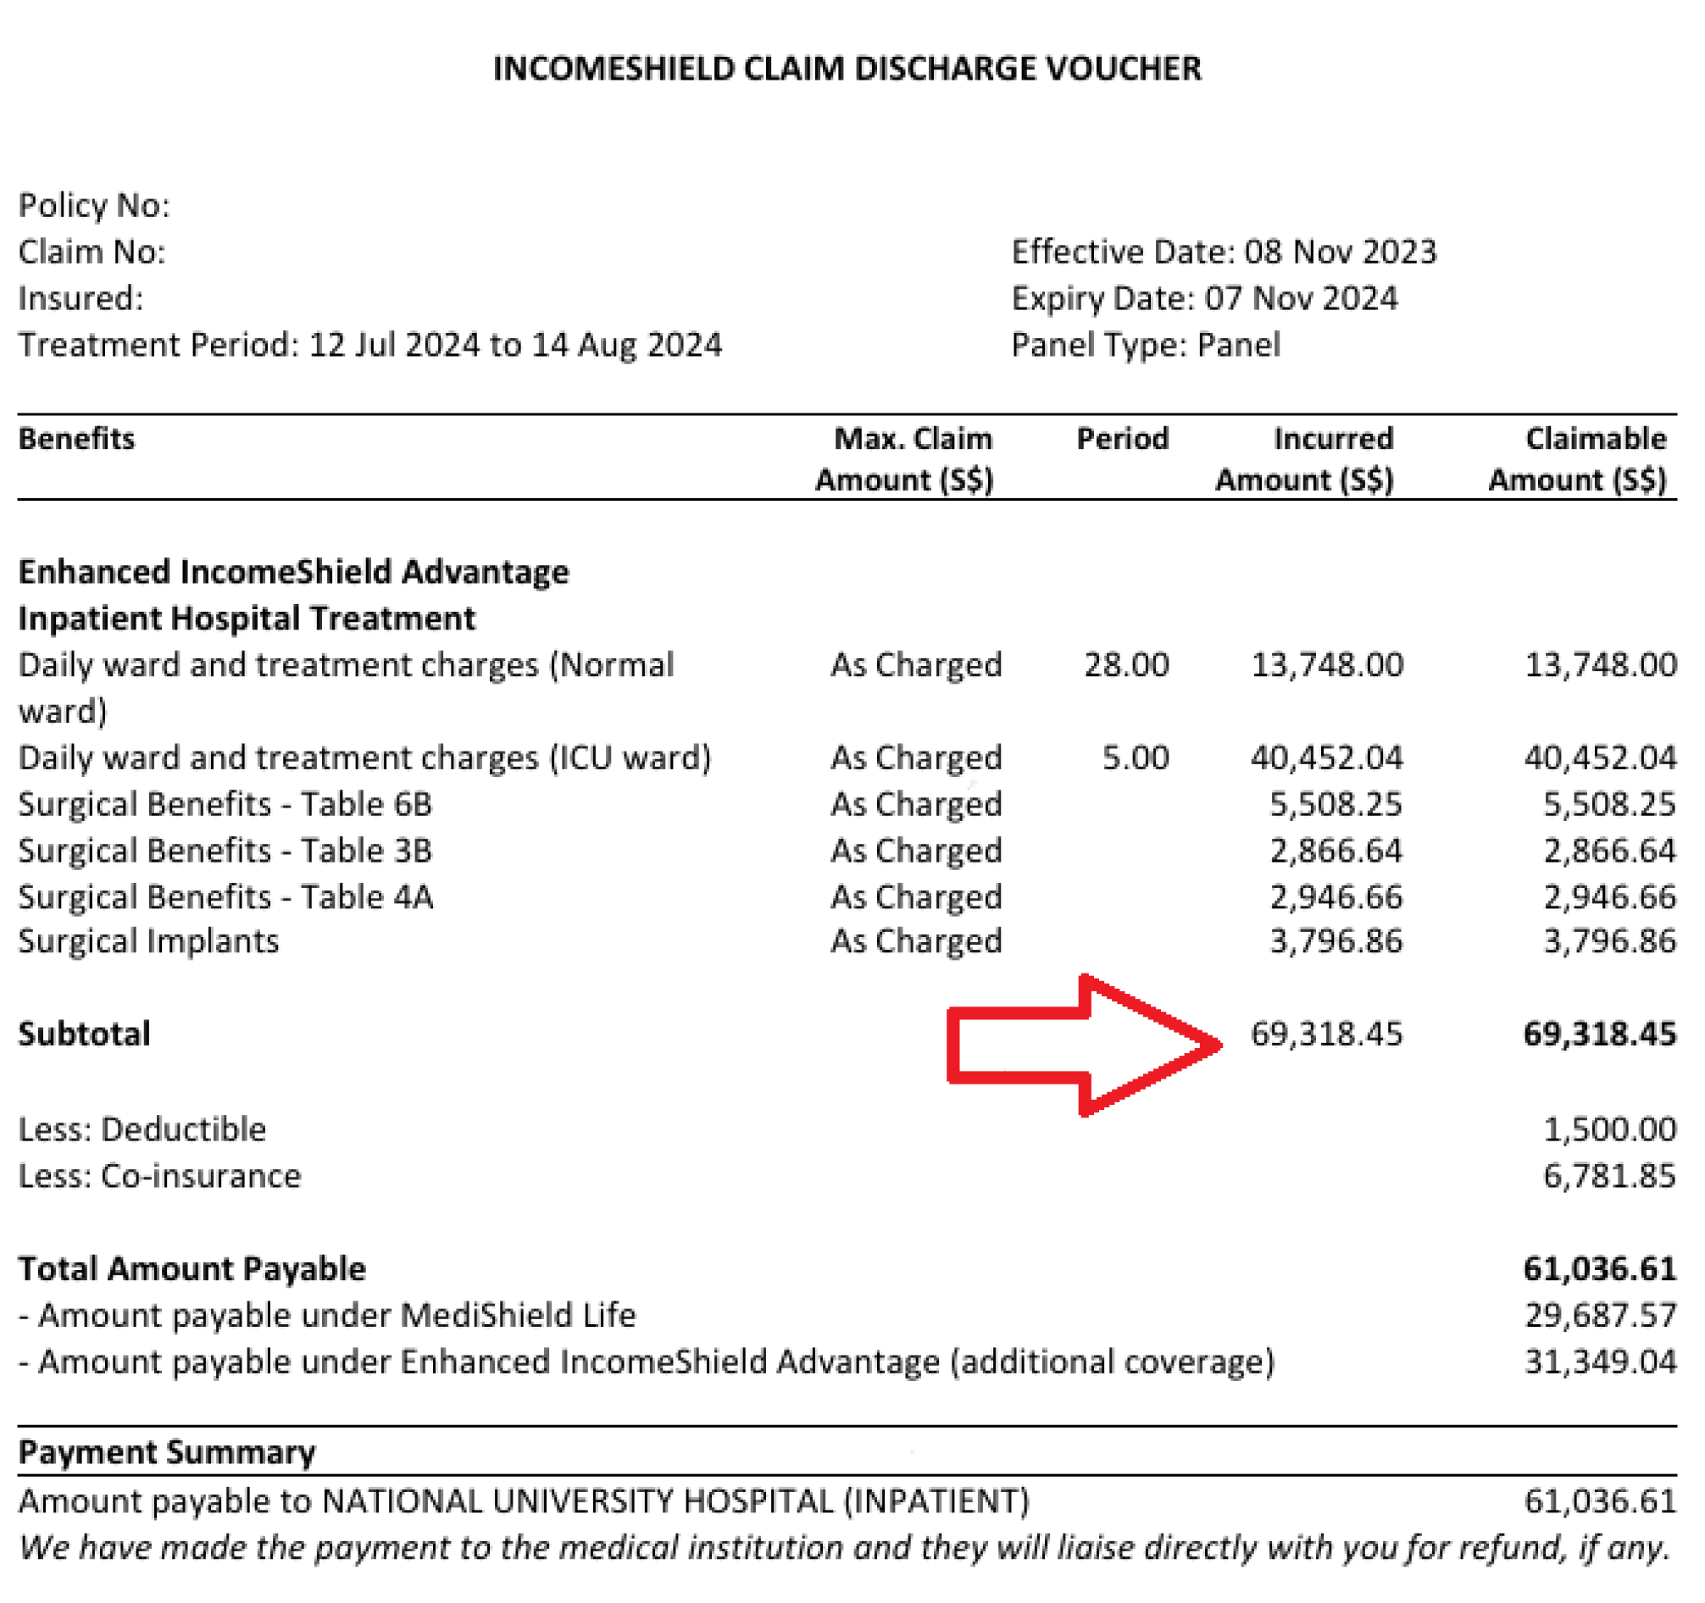The height and width of the screenshot is (1603, 1705).
Task: Click claimable amount 5,508.25
Action: click(1609, 805)
